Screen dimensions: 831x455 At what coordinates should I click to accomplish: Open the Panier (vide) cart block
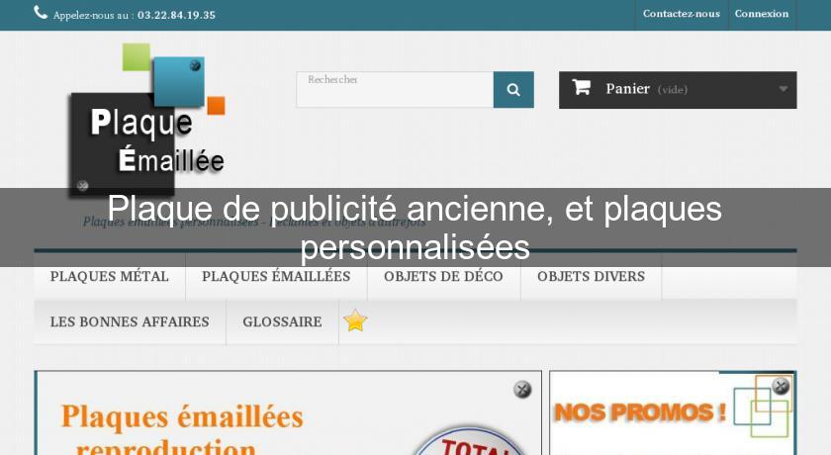[678, 90]
